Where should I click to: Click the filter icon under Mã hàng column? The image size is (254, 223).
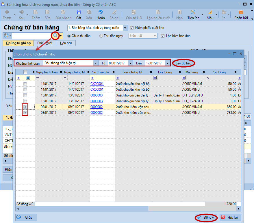(x=184, y=78)
